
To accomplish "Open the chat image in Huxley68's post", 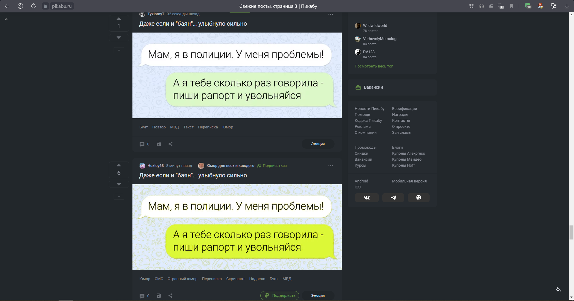I will click(237, 227).
